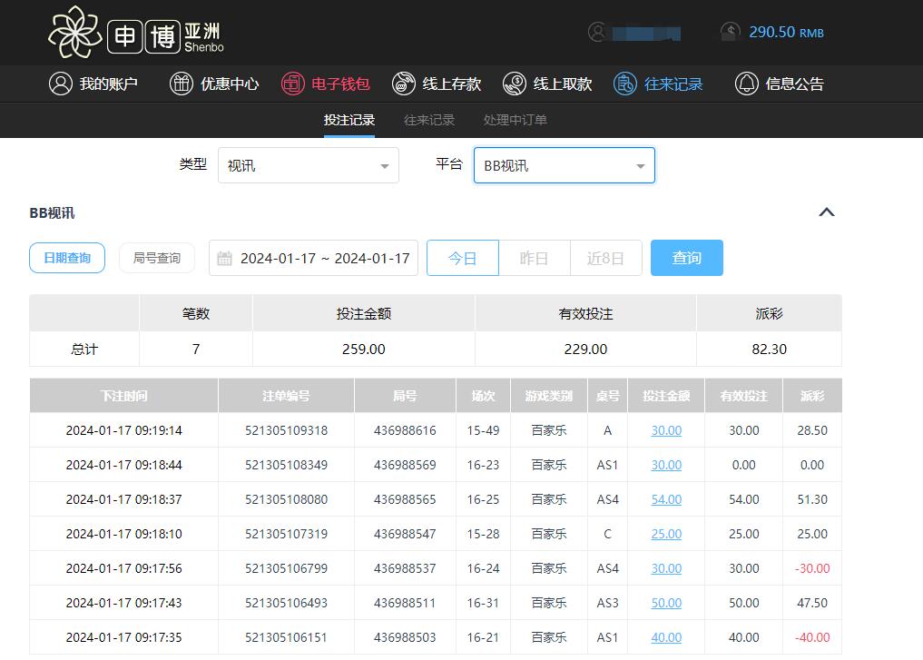
Task: Select the 今日 date range option
Action: pos(462,258)
